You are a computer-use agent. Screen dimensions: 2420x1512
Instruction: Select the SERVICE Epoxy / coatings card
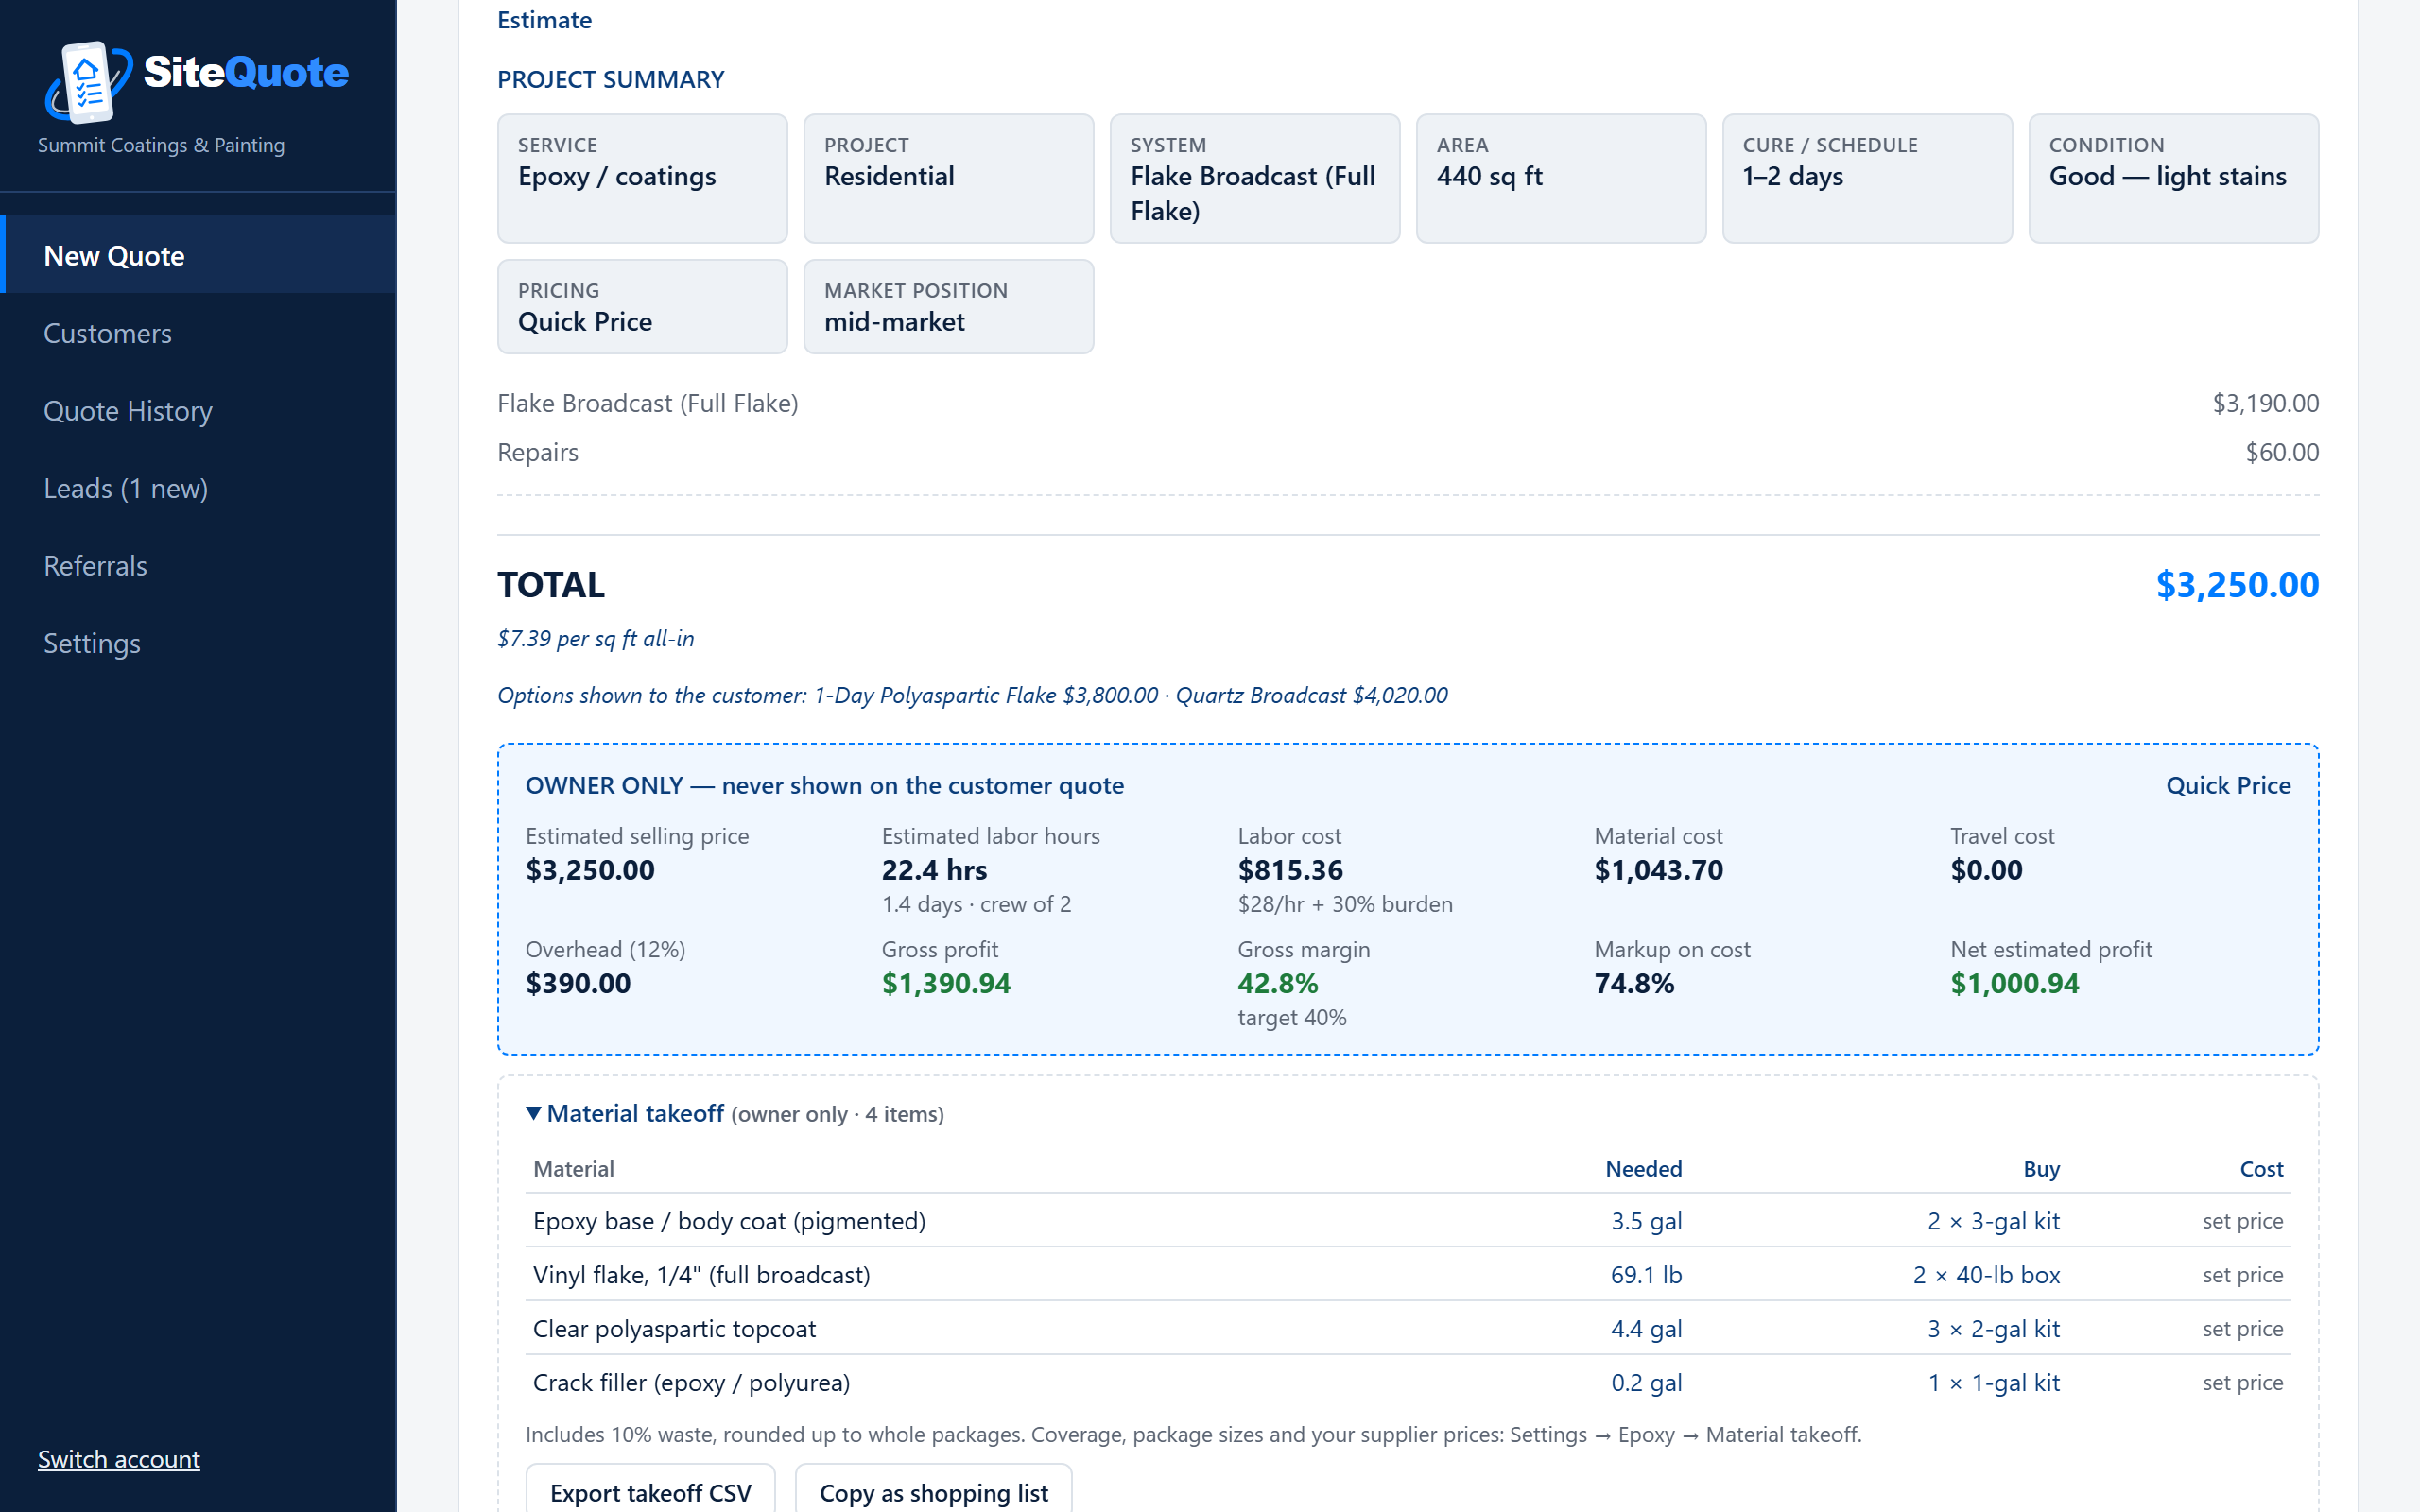[x=643, y=178]
